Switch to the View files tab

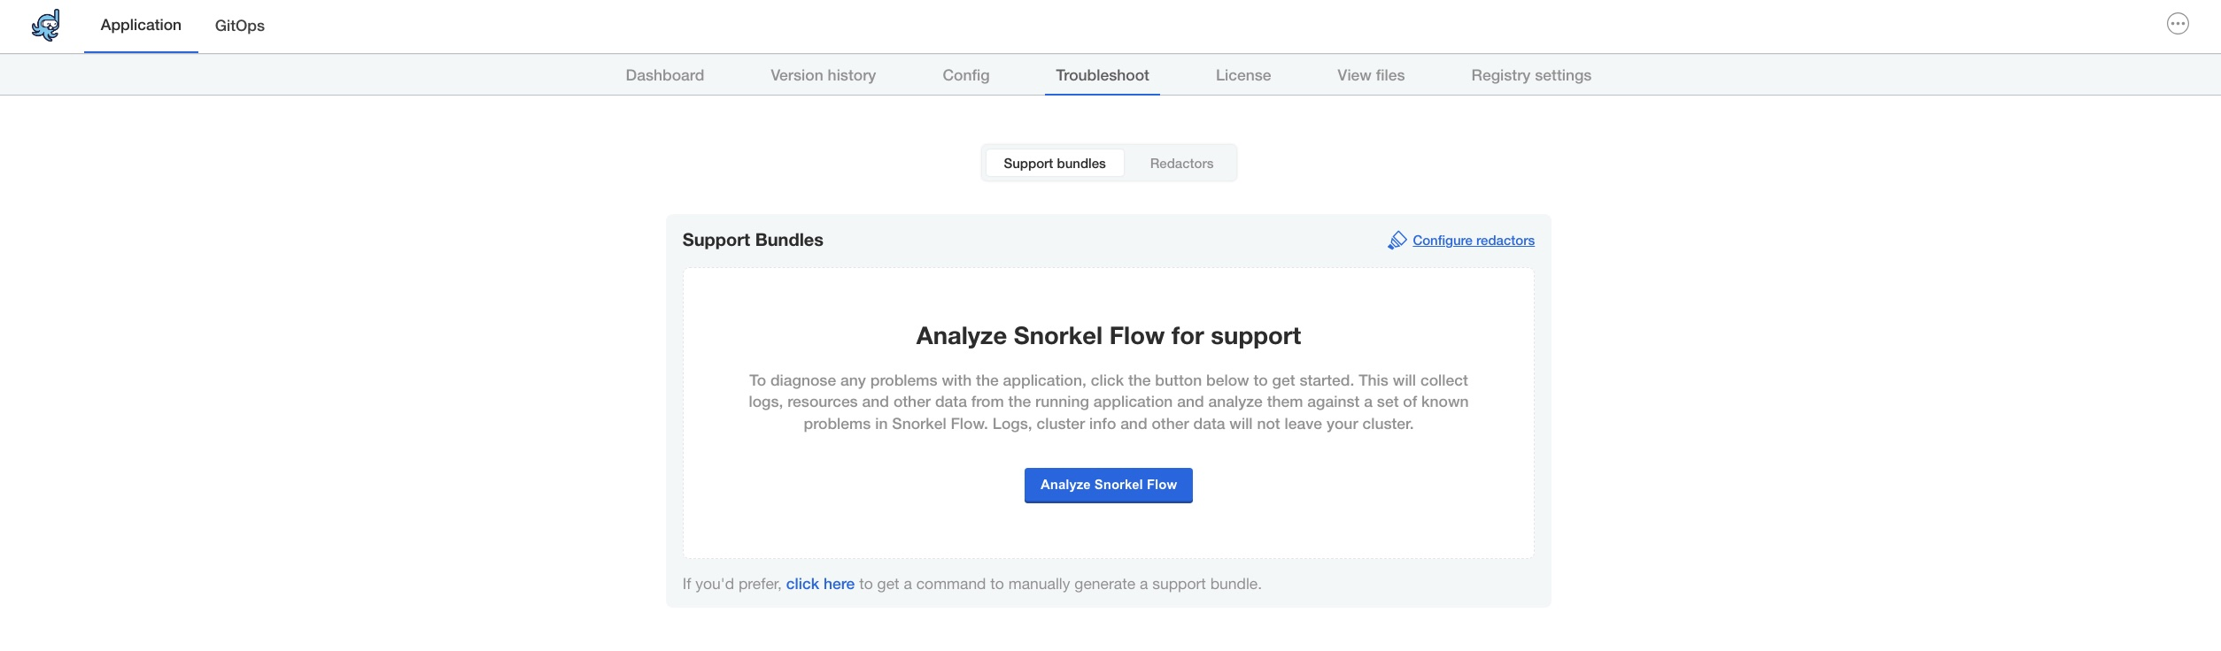(1371, 75)
